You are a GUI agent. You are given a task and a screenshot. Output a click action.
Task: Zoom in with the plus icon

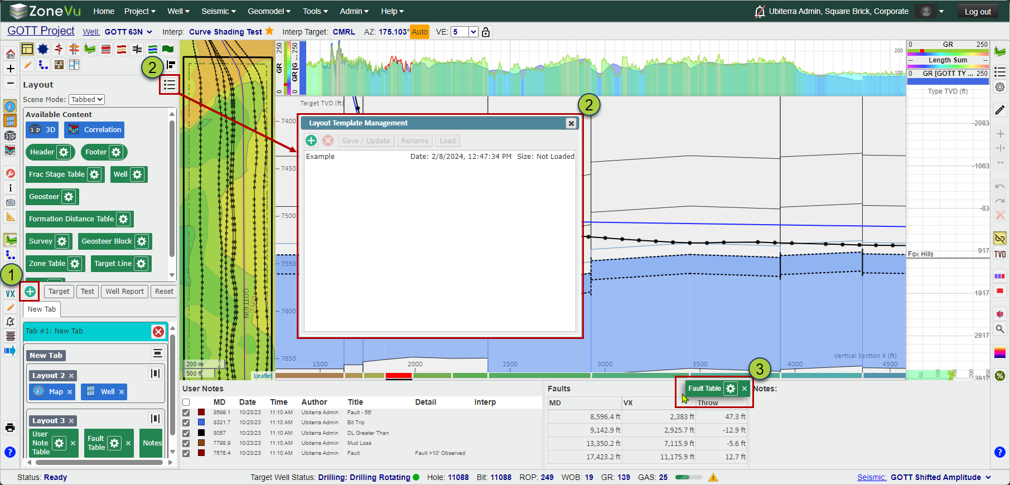point(10,69)
